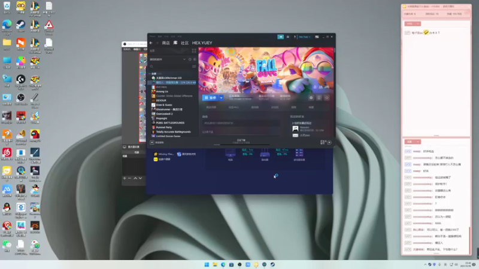Pause the Fall Guys download with blue 暂停 button
Viewport: 479px width, 269px height.
[211, 97]
